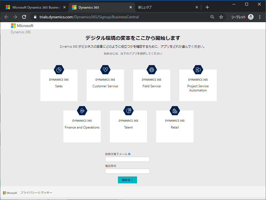Open the Chrome three-dot menu
Screen dimensions: 266x200
click(x=260, y=17)
